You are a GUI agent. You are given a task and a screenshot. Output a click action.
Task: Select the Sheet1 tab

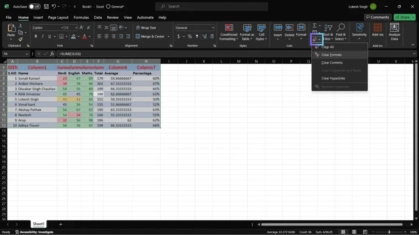[x=39, y=224]
